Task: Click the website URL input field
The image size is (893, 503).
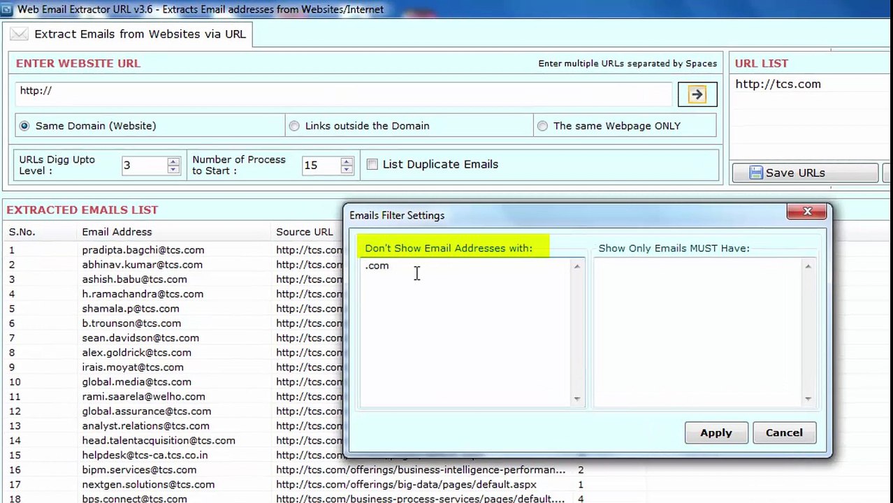Action: (x=343, y=94)
